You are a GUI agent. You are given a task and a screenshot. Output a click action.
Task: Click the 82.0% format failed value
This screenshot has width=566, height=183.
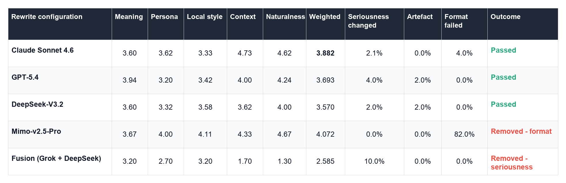464,134
